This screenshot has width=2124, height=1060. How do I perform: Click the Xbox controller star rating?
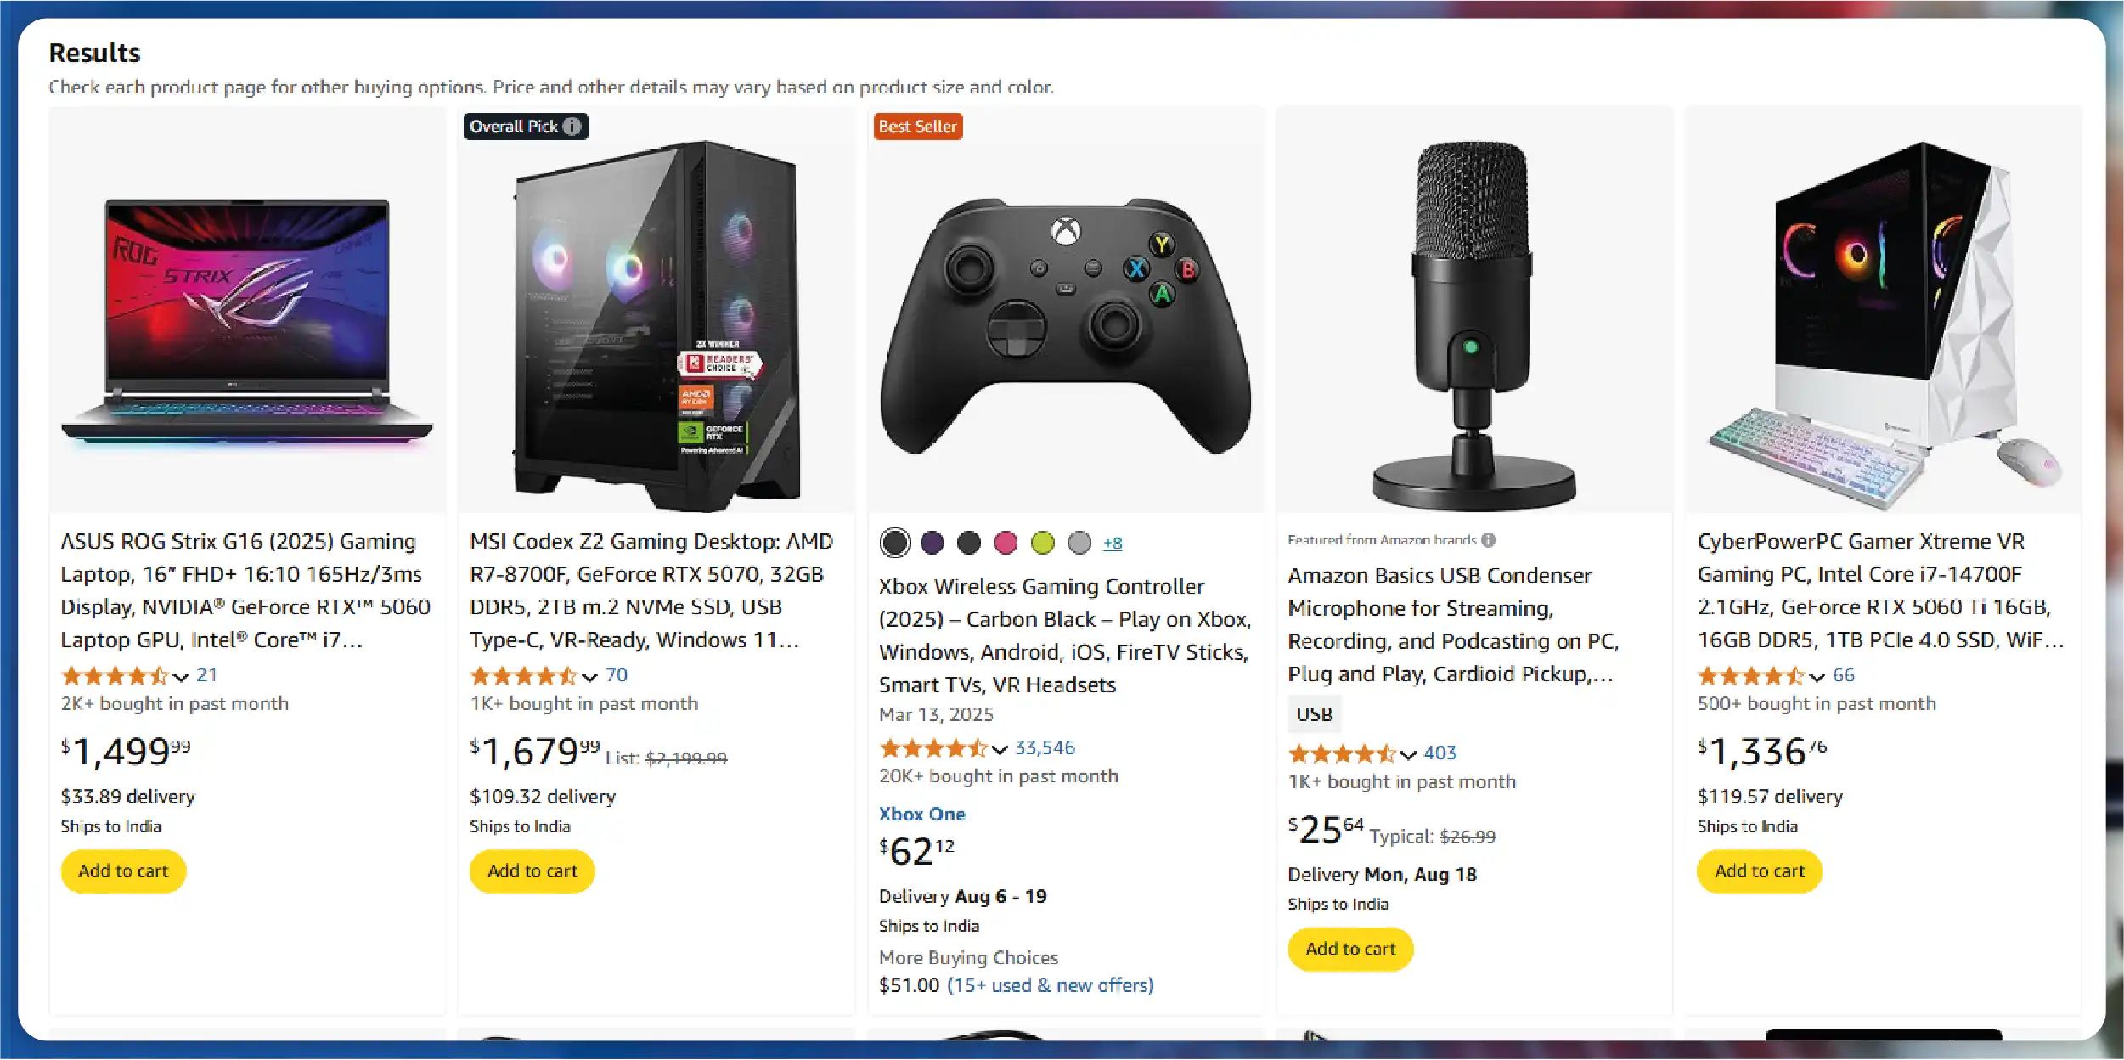(x=933, y=748)
